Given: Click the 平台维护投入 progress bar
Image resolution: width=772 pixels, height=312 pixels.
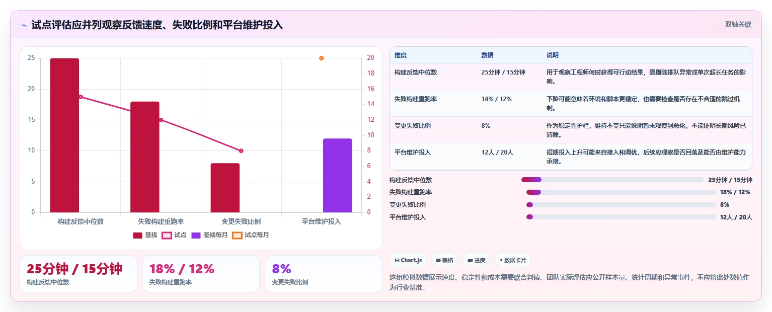Looking at the screenshot, I should [621, 217].
